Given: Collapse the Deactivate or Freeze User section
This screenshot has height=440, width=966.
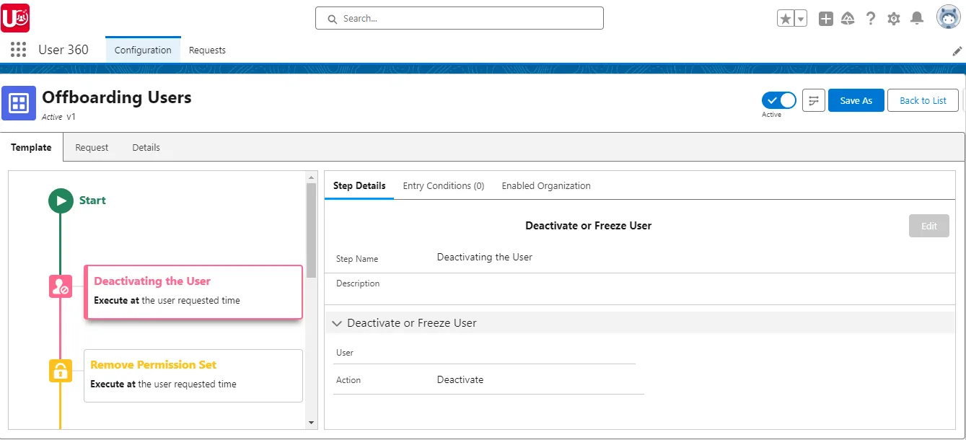Looking at the screenshot, I should 337,322.
